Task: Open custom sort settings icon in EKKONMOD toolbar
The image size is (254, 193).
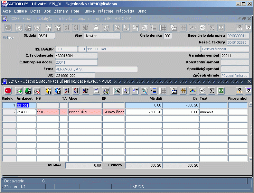Action: 85,91
